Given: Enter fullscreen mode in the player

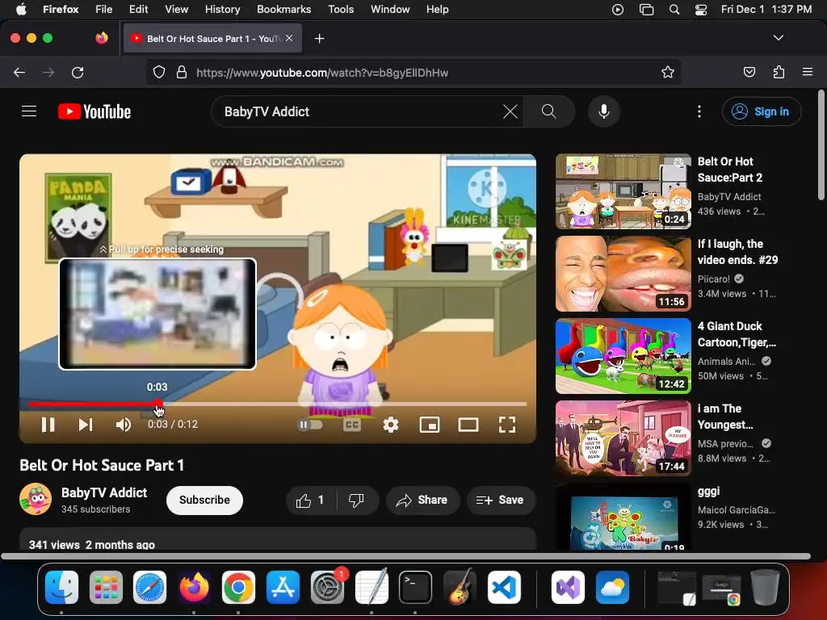Looking at the screenshot, I should [x=507, y=425].
